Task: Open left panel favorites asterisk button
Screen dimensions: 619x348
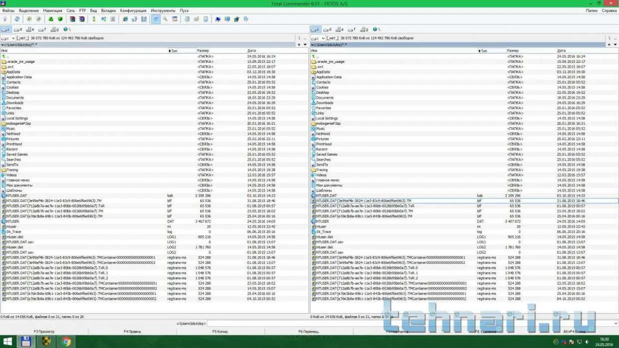Action: (x=300, y=44)
